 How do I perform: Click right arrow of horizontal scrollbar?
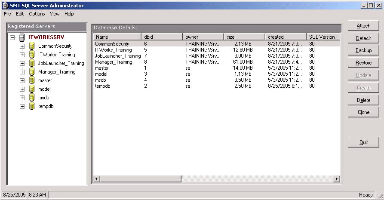click(x=337, y=178)
